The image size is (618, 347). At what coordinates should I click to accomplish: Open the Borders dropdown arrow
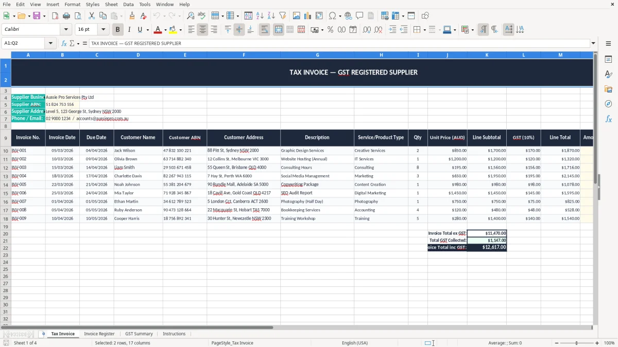pyautogui.click(x=424, y=30)
